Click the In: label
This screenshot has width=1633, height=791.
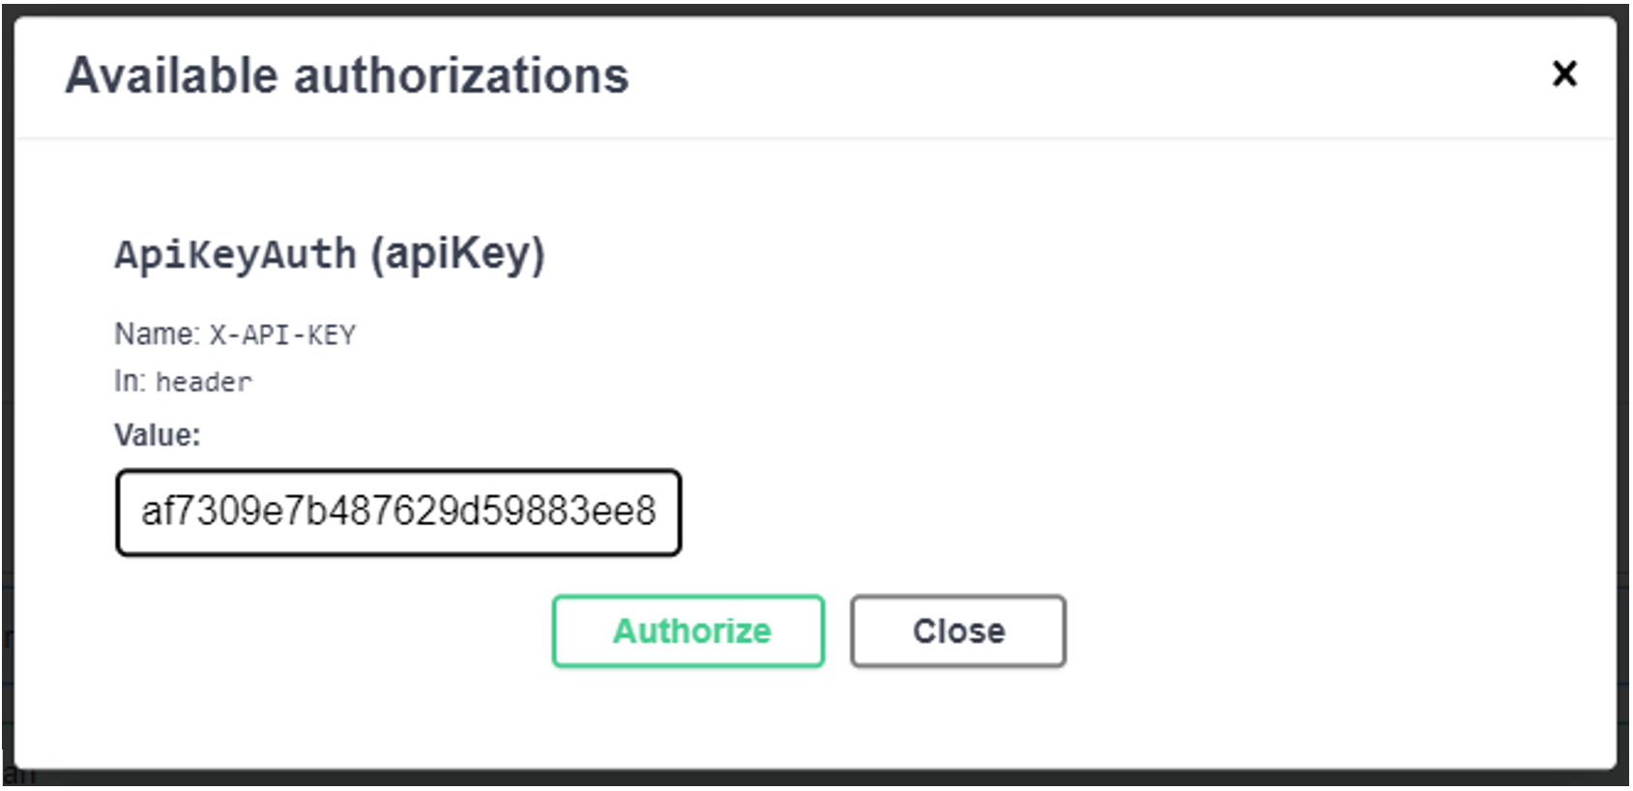(130, 382)
